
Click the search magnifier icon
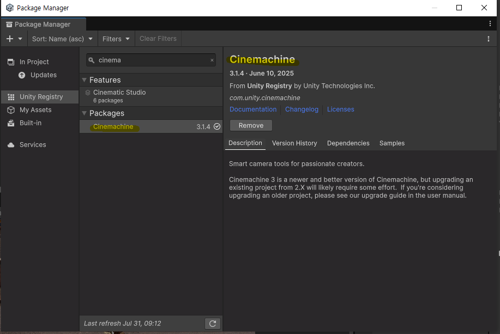(92, 60)
